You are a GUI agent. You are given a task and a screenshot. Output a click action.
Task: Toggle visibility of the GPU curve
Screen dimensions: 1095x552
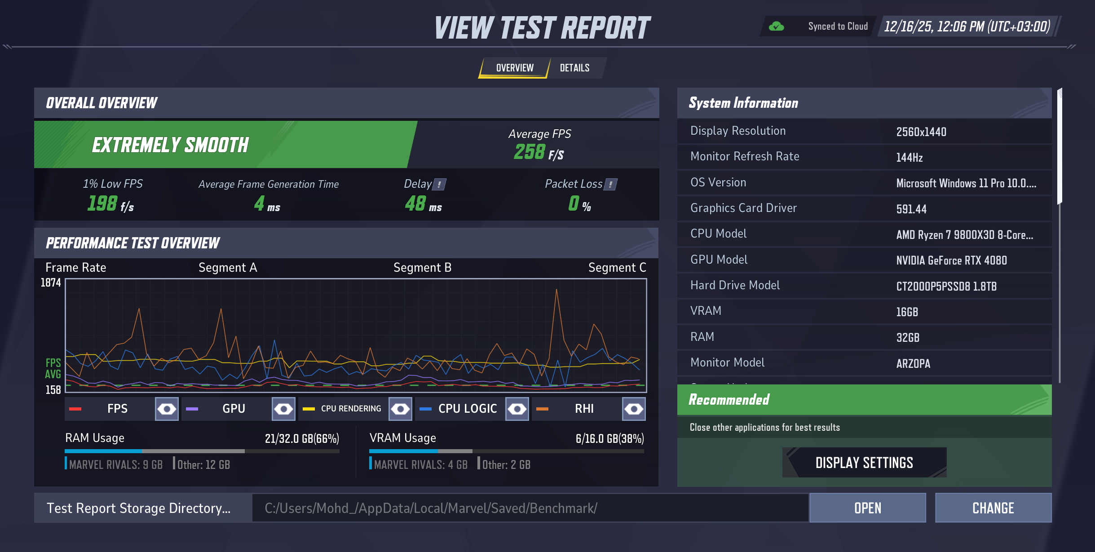pyautogui.click(x=283, y=409)
